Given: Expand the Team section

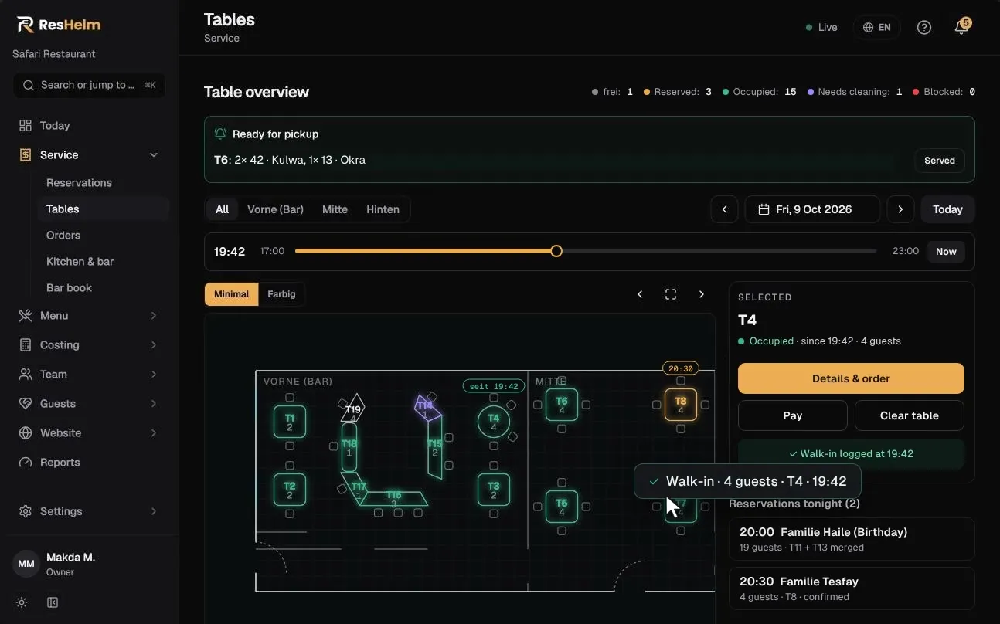Looking at the screenshot, I should tap(89, 375).
